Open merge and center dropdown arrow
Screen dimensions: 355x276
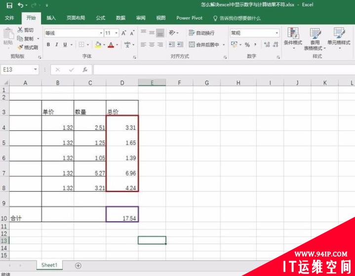click(x=224, y=44)
